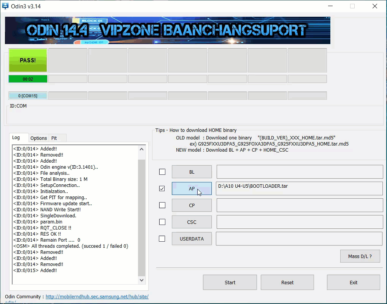This screenshot has height=304, width=387.
Task: Click the log scrollbar up arrow
Action: (142, 149)
